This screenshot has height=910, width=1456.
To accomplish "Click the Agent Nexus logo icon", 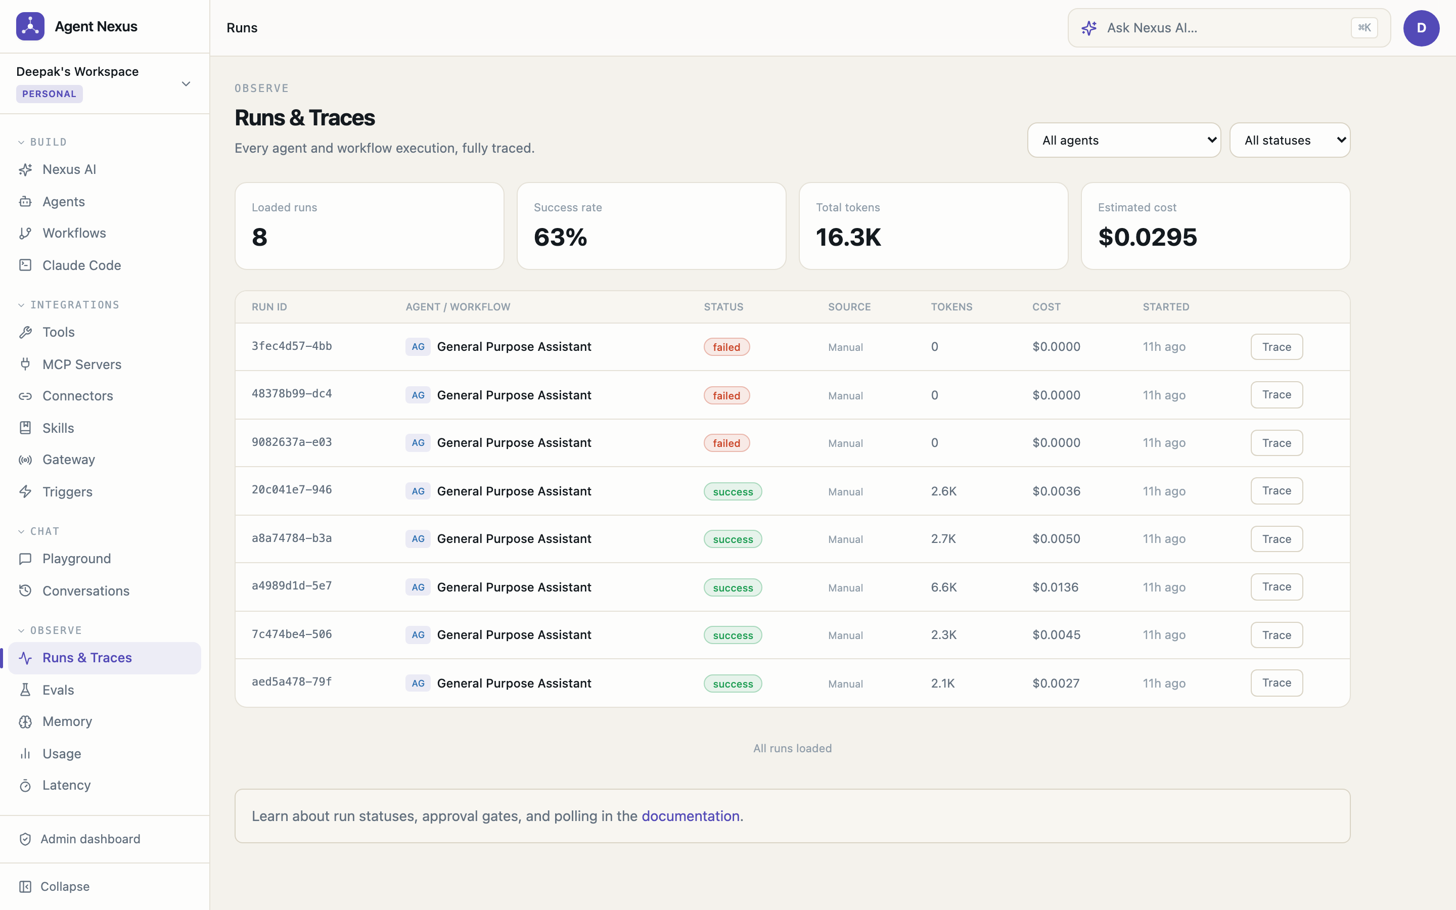I will [30, 26].
